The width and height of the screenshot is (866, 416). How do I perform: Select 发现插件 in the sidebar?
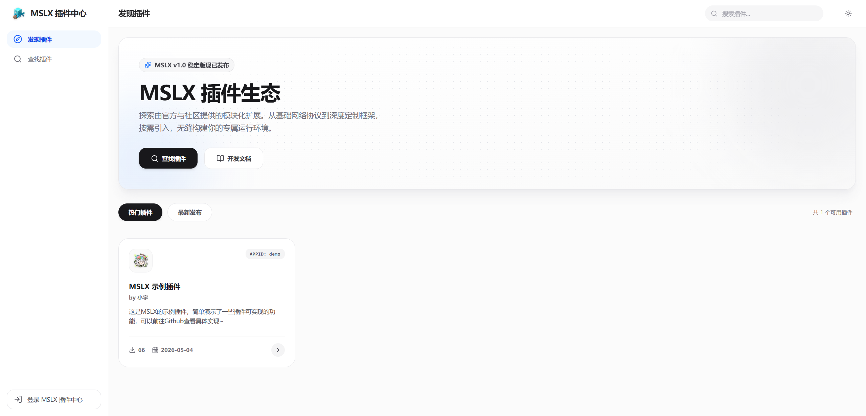54,39
